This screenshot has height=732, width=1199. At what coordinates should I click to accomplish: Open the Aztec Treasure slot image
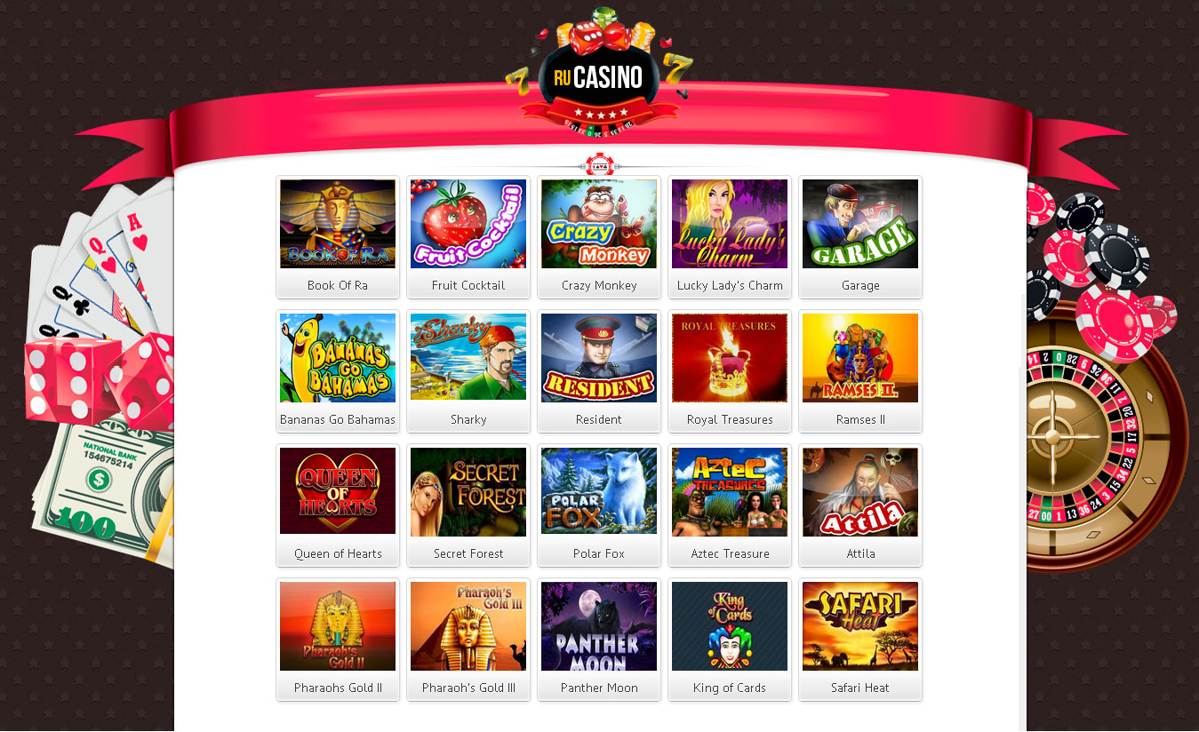[x=730, y=492]
